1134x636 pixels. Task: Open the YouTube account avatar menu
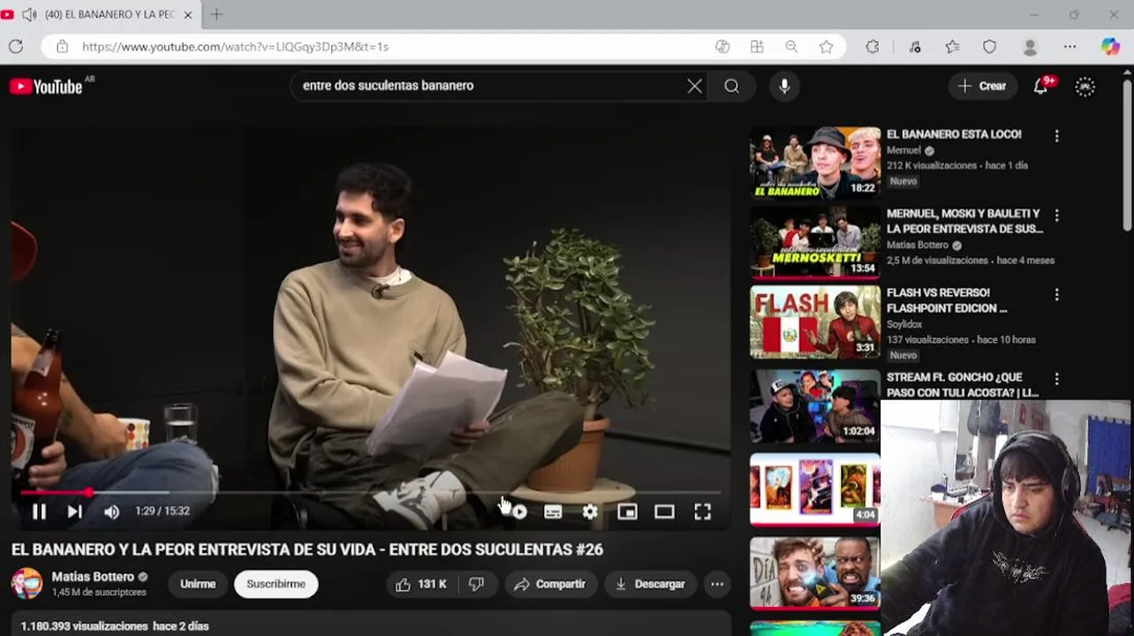click(x=1085, y=86)
